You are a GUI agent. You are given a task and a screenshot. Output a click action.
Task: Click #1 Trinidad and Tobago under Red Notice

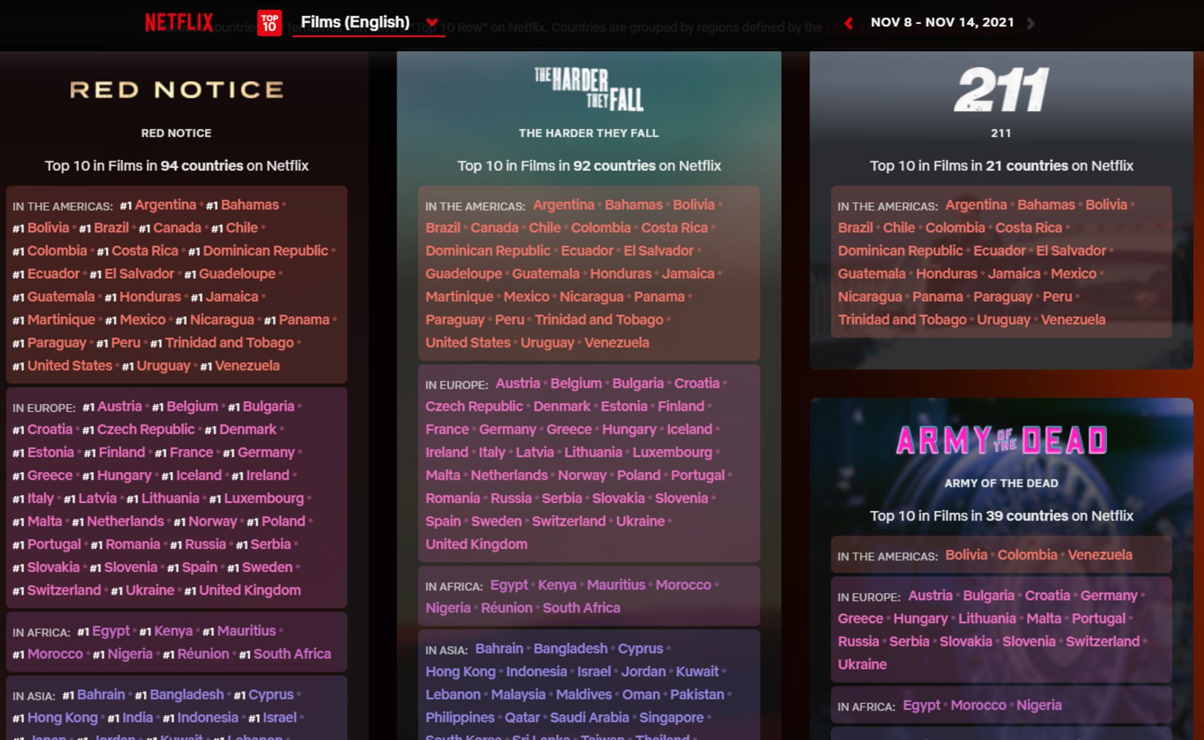222,343
